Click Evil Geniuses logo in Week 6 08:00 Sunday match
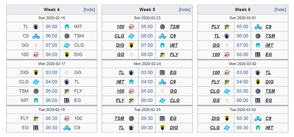Viewport: 294px width, 137px height. point(258,55)
